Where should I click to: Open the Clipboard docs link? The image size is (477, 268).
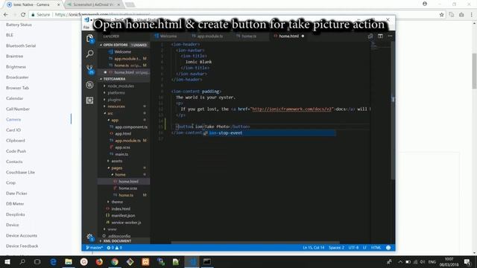point(15,141)
